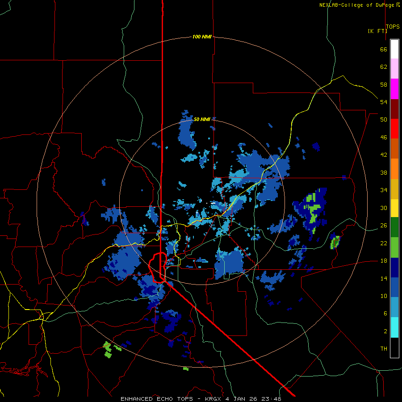Click the legend value "38"
Image resolution: width=402 pixels, height=402 pixels.
coord(384,172)
